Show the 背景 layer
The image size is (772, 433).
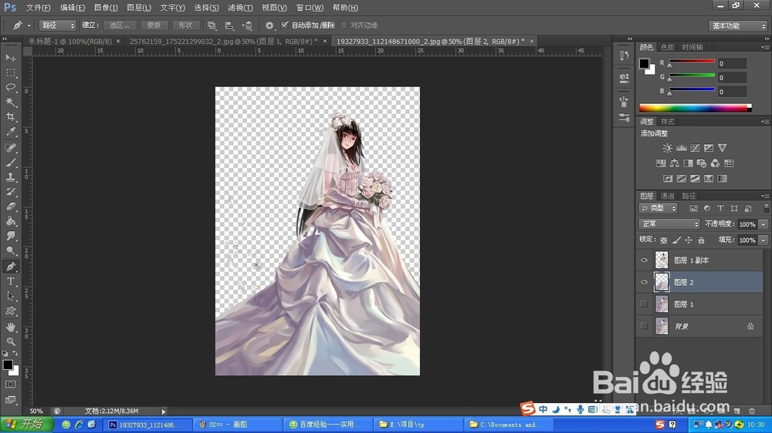click(644, 325)
